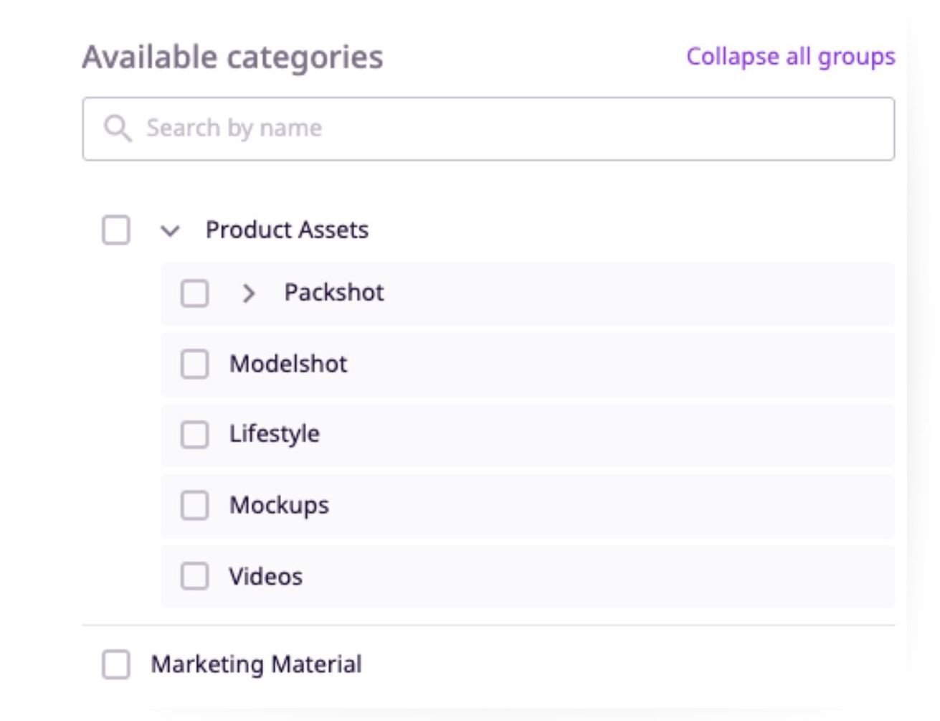Select the Product Assets group label
The width and height of the screenshot is (940, 721).
[287, 230]
